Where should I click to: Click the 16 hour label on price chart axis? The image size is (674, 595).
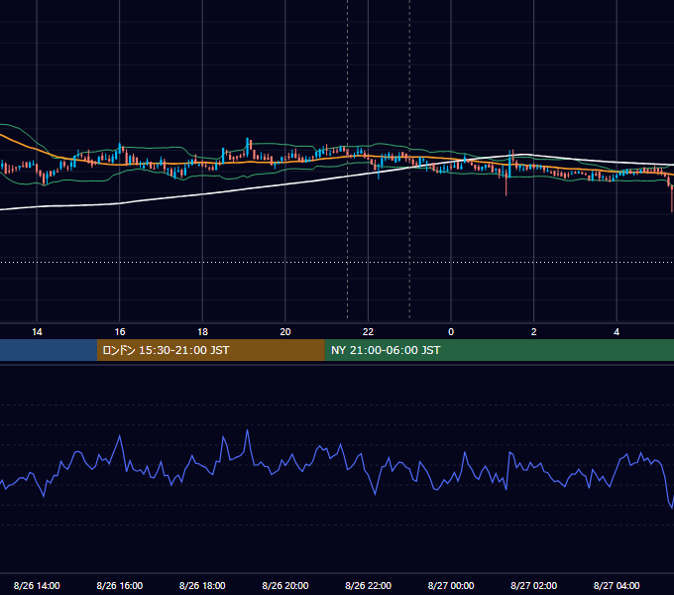tap(120, 332)
